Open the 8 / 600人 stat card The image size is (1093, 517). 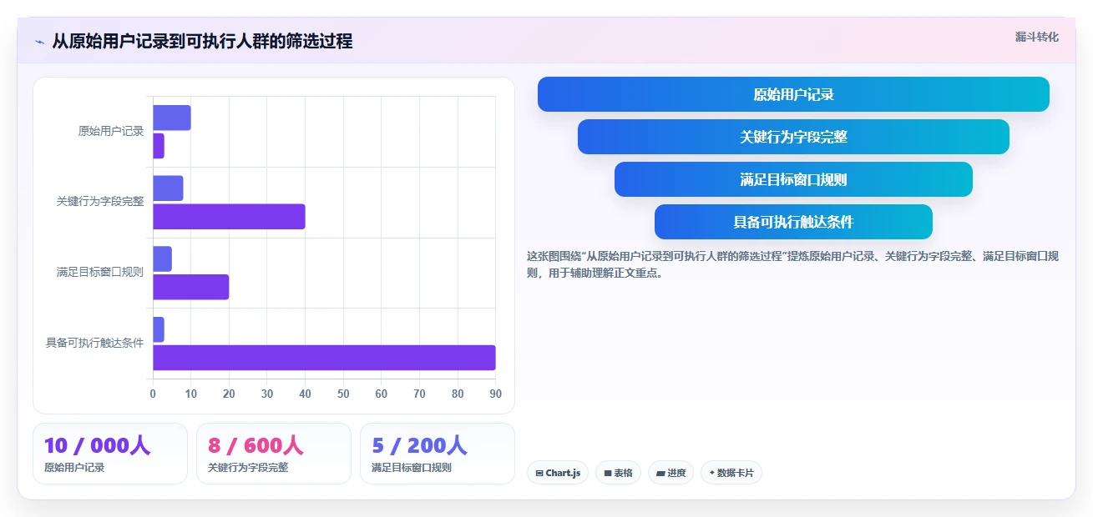click(x=274, y=454)
